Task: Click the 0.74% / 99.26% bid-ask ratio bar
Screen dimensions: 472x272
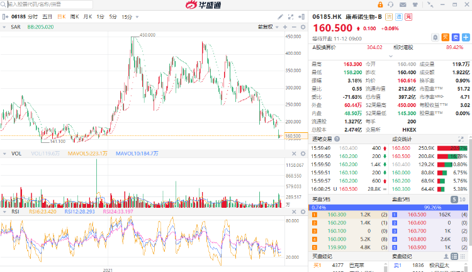Action: (x=388, y=208)
